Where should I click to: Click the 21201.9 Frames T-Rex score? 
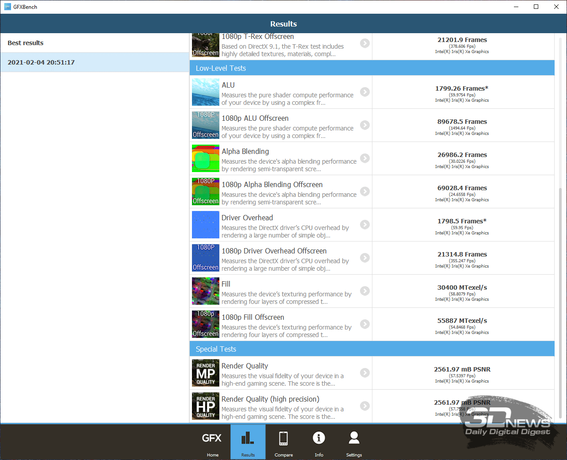pyautogui.click(x=462, y=40)
